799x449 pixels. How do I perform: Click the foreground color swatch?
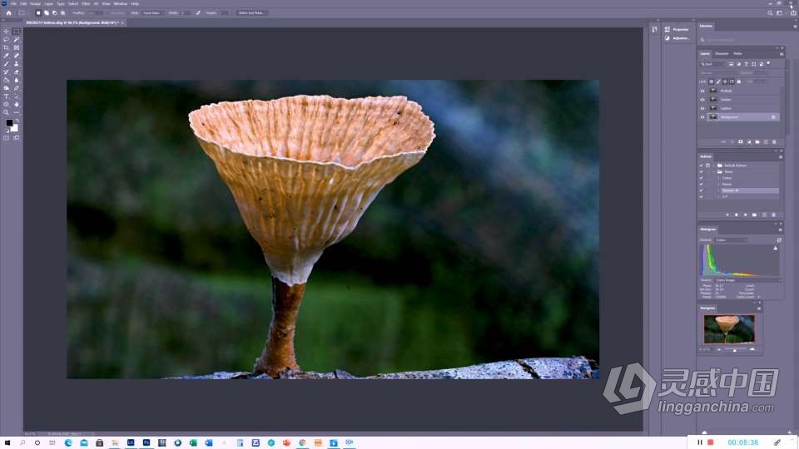pos(8,123)
